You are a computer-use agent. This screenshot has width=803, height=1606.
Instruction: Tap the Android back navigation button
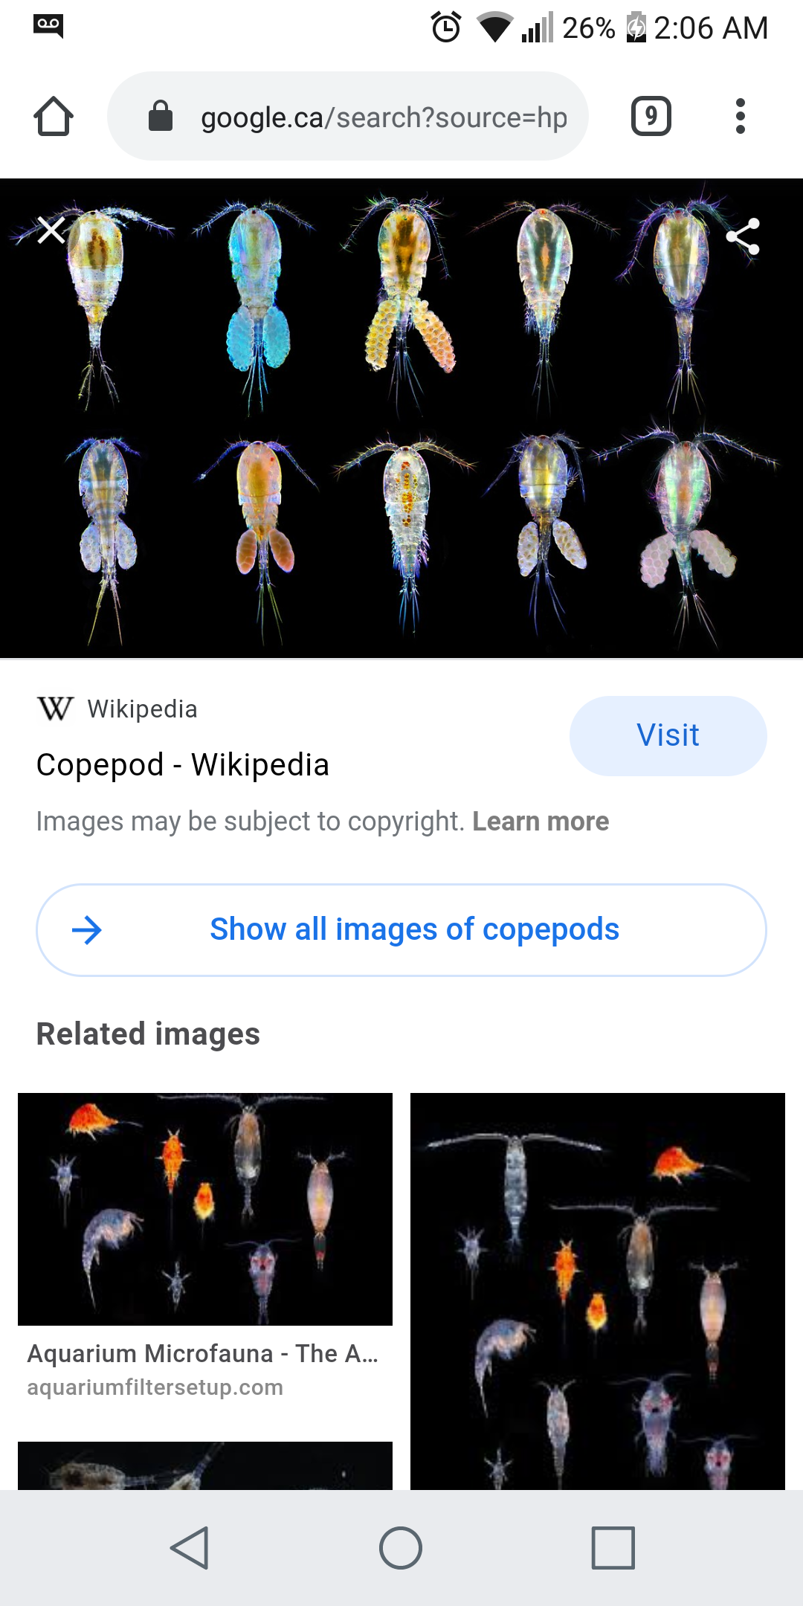coord(190,1548)
